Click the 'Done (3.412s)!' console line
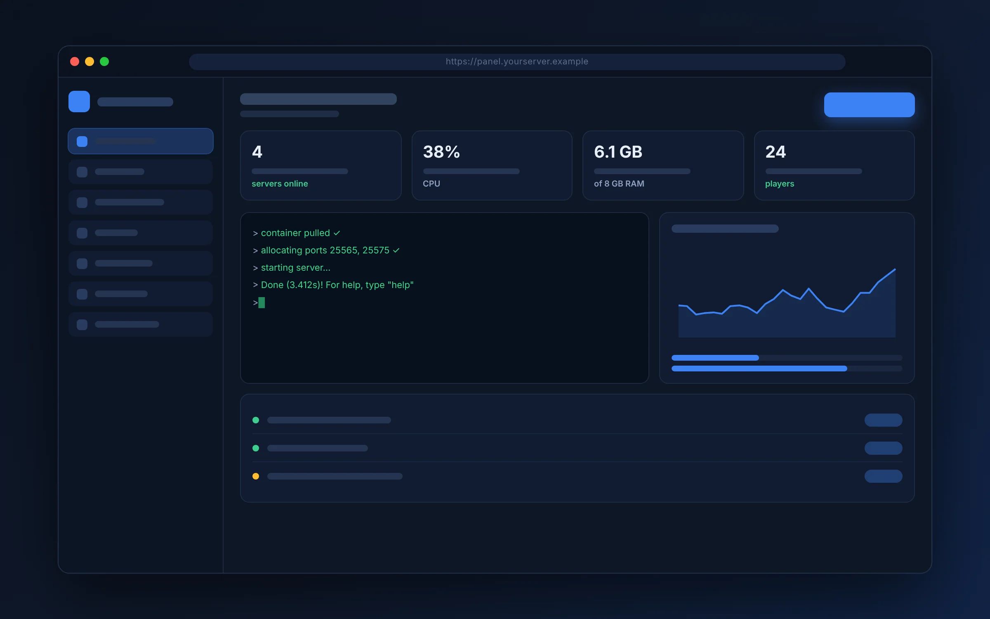This screenshot has width=990, height=619. tap(333, 285)
